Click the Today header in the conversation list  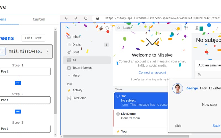pyautogui.click(x=119, y=89)
